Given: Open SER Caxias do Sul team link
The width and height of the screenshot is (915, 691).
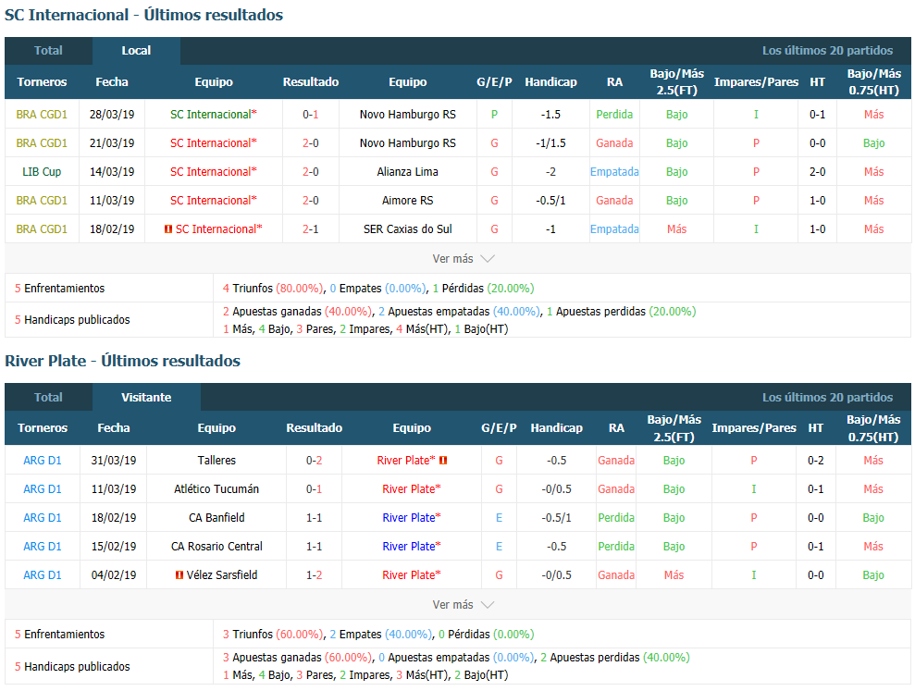Looking at the screenshot, I should [407, 229].
